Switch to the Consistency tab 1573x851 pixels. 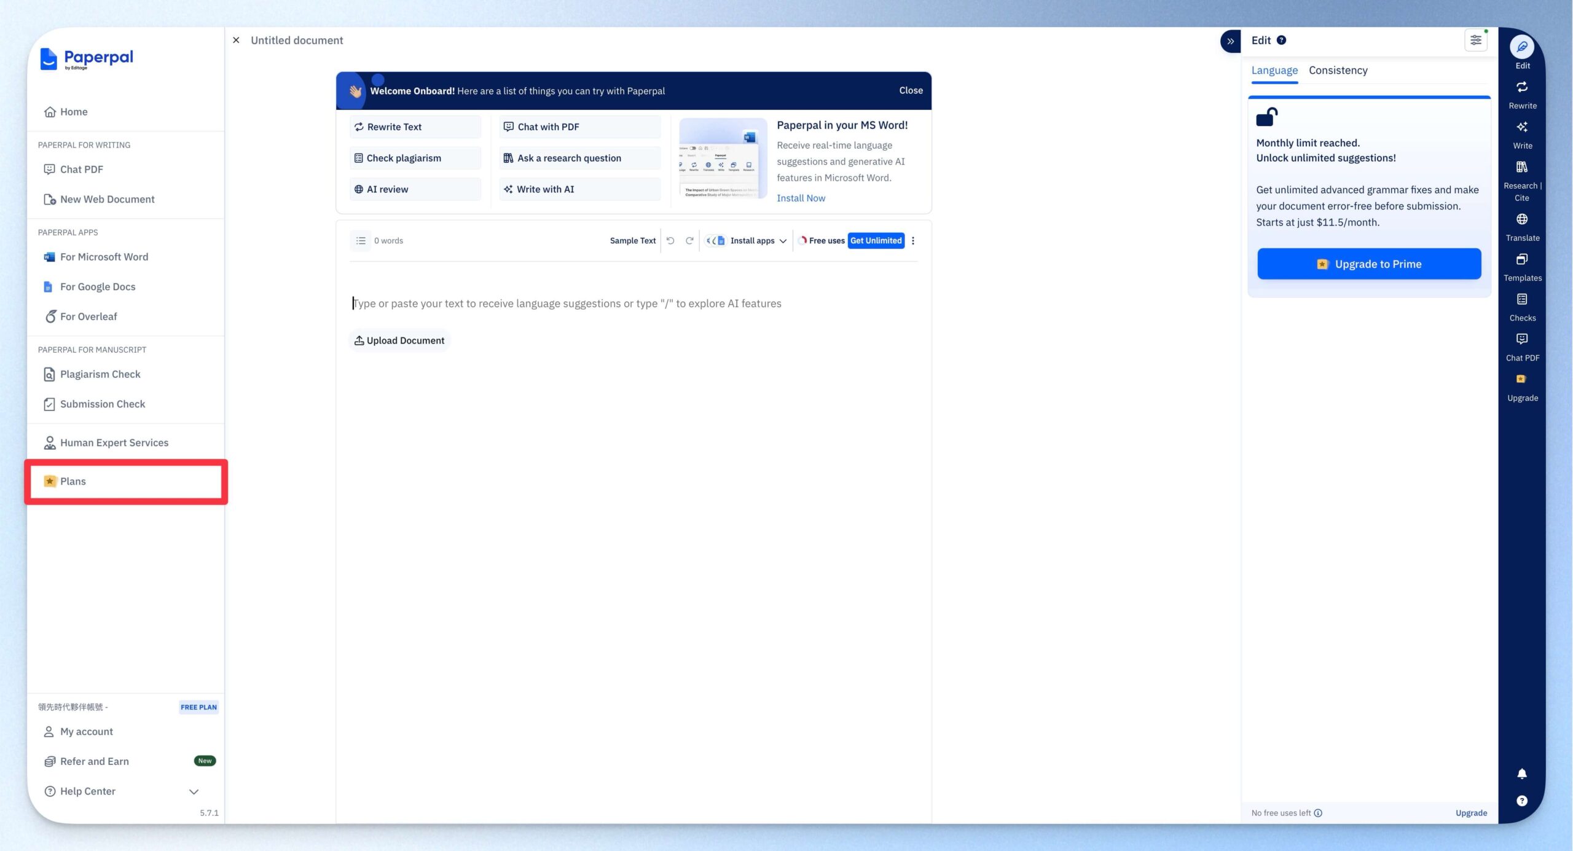click(1338, 71)
